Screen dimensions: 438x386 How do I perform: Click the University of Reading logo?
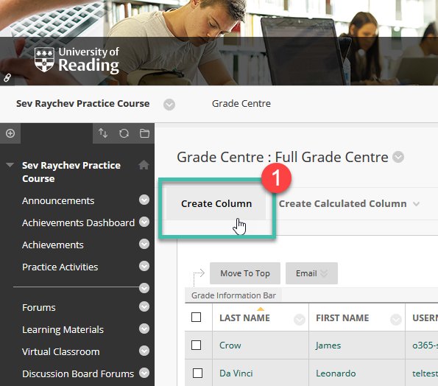[x=77, y=60]
